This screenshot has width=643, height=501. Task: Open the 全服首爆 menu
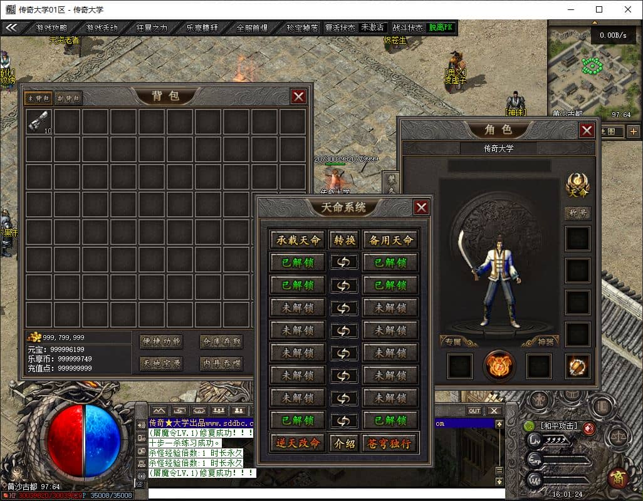[x=252, y=28]
